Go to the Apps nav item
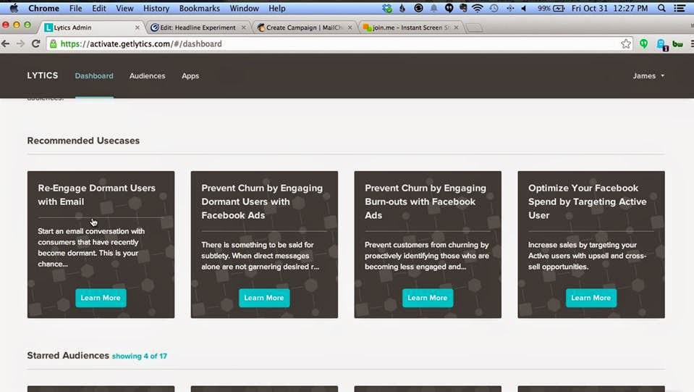The image size is (694, 392). 190,76
